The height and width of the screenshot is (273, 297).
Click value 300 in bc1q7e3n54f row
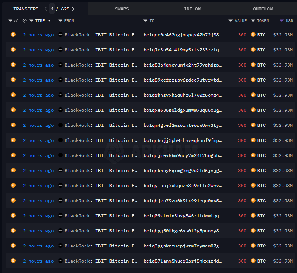(x=242, y=50)
